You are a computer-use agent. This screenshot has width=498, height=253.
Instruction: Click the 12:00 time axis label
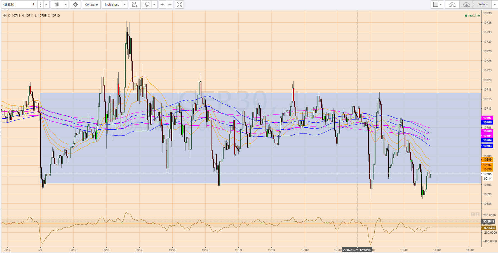(x=305, y=250)
